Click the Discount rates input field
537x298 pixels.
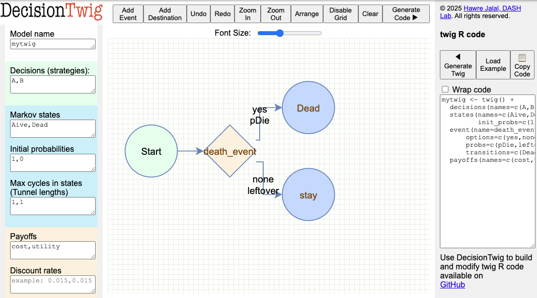53,284
